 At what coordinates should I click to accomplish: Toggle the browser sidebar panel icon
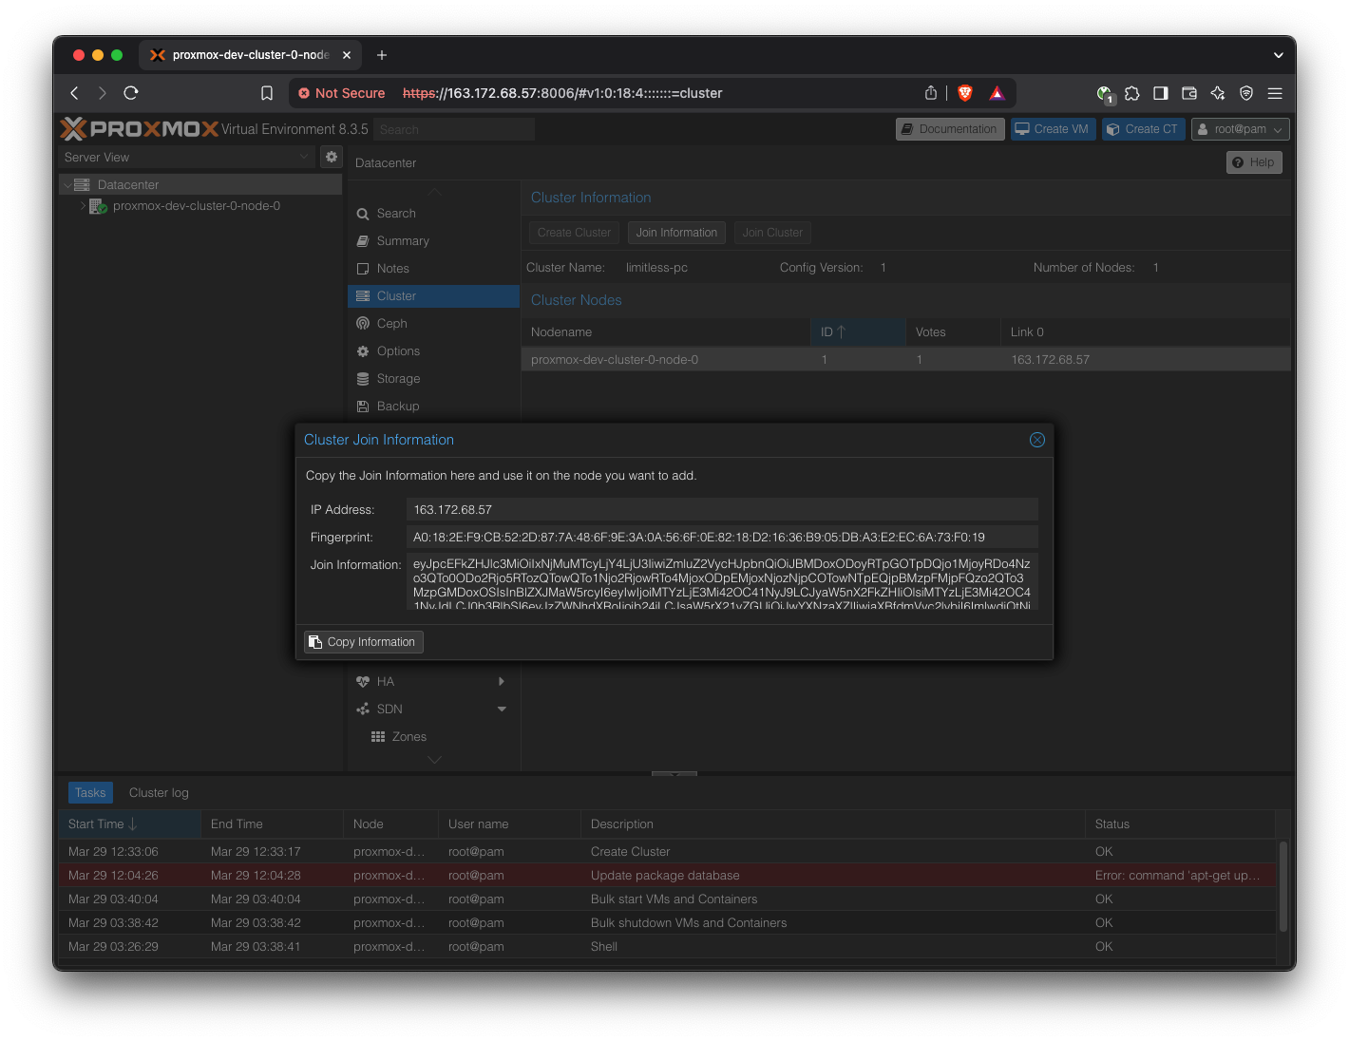click(x=1160, y=93)
